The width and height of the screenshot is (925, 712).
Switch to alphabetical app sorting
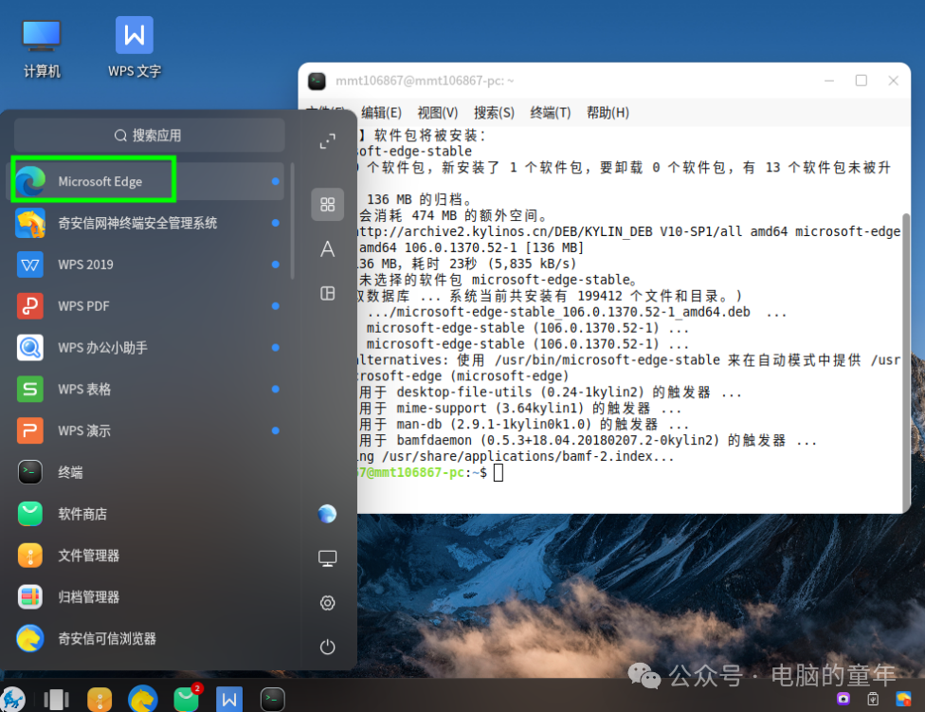point(327,248)
